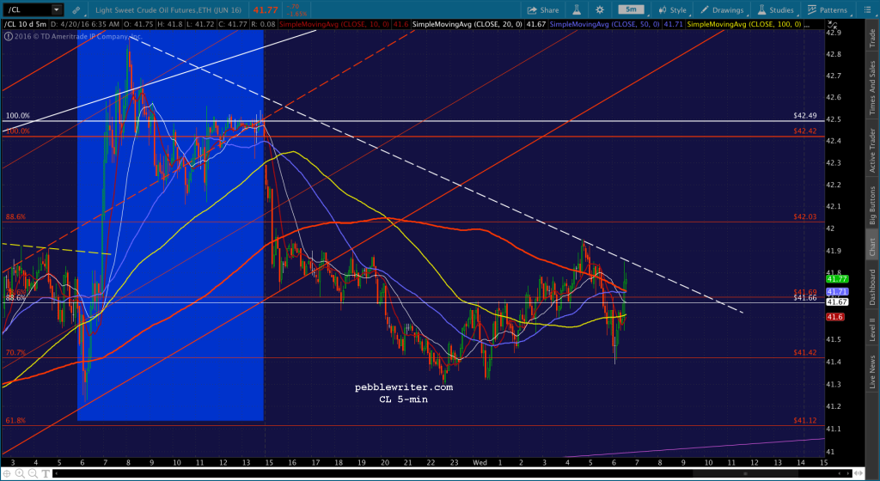This screenshot has width=880, height=481.
Task: Click the 61.8% retracement label
Action: 15,420
